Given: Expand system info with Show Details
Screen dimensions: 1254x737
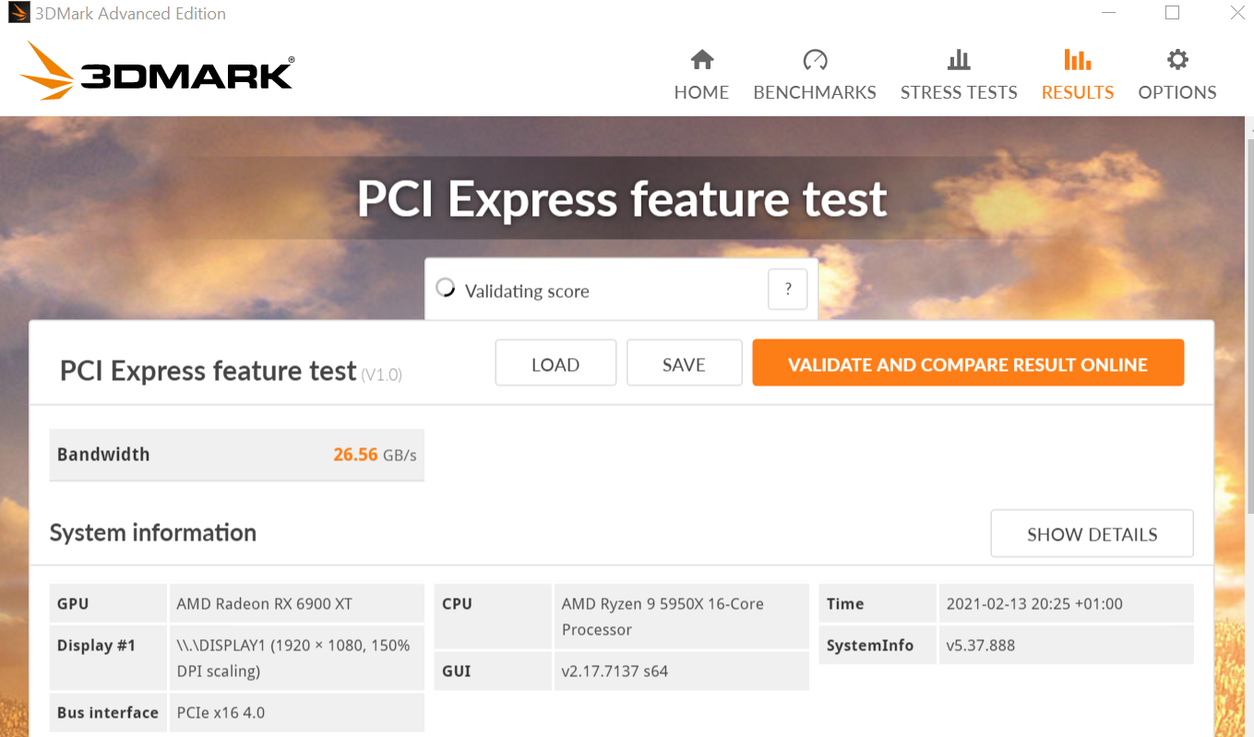Looking at the screenshot, I should (1092, 534).
